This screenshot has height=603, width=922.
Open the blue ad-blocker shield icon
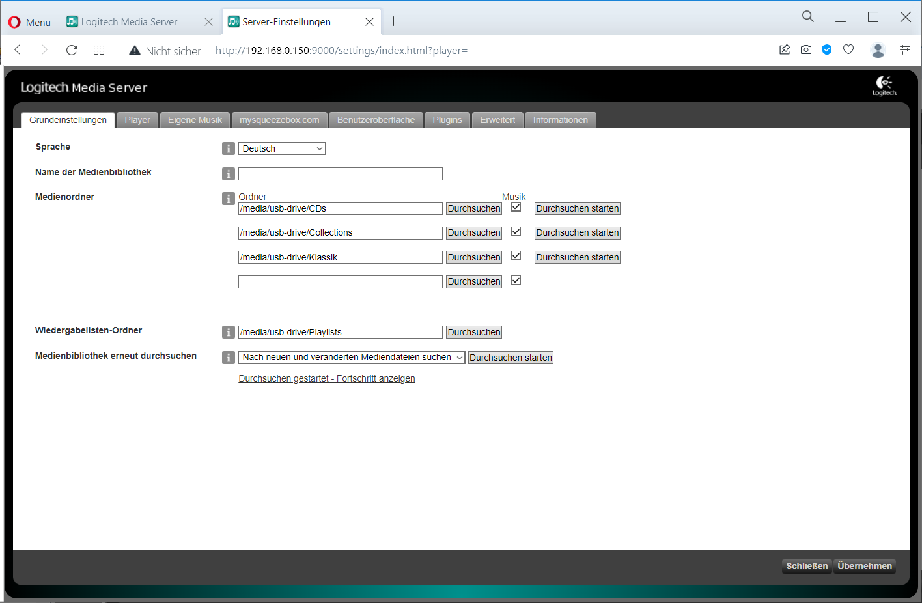[x=827, y=49]
